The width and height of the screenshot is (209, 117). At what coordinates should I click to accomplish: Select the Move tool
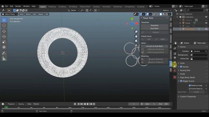4,31
